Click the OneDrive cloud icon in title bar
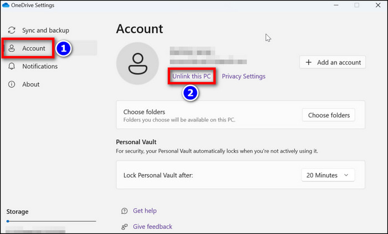 [6, 5]
